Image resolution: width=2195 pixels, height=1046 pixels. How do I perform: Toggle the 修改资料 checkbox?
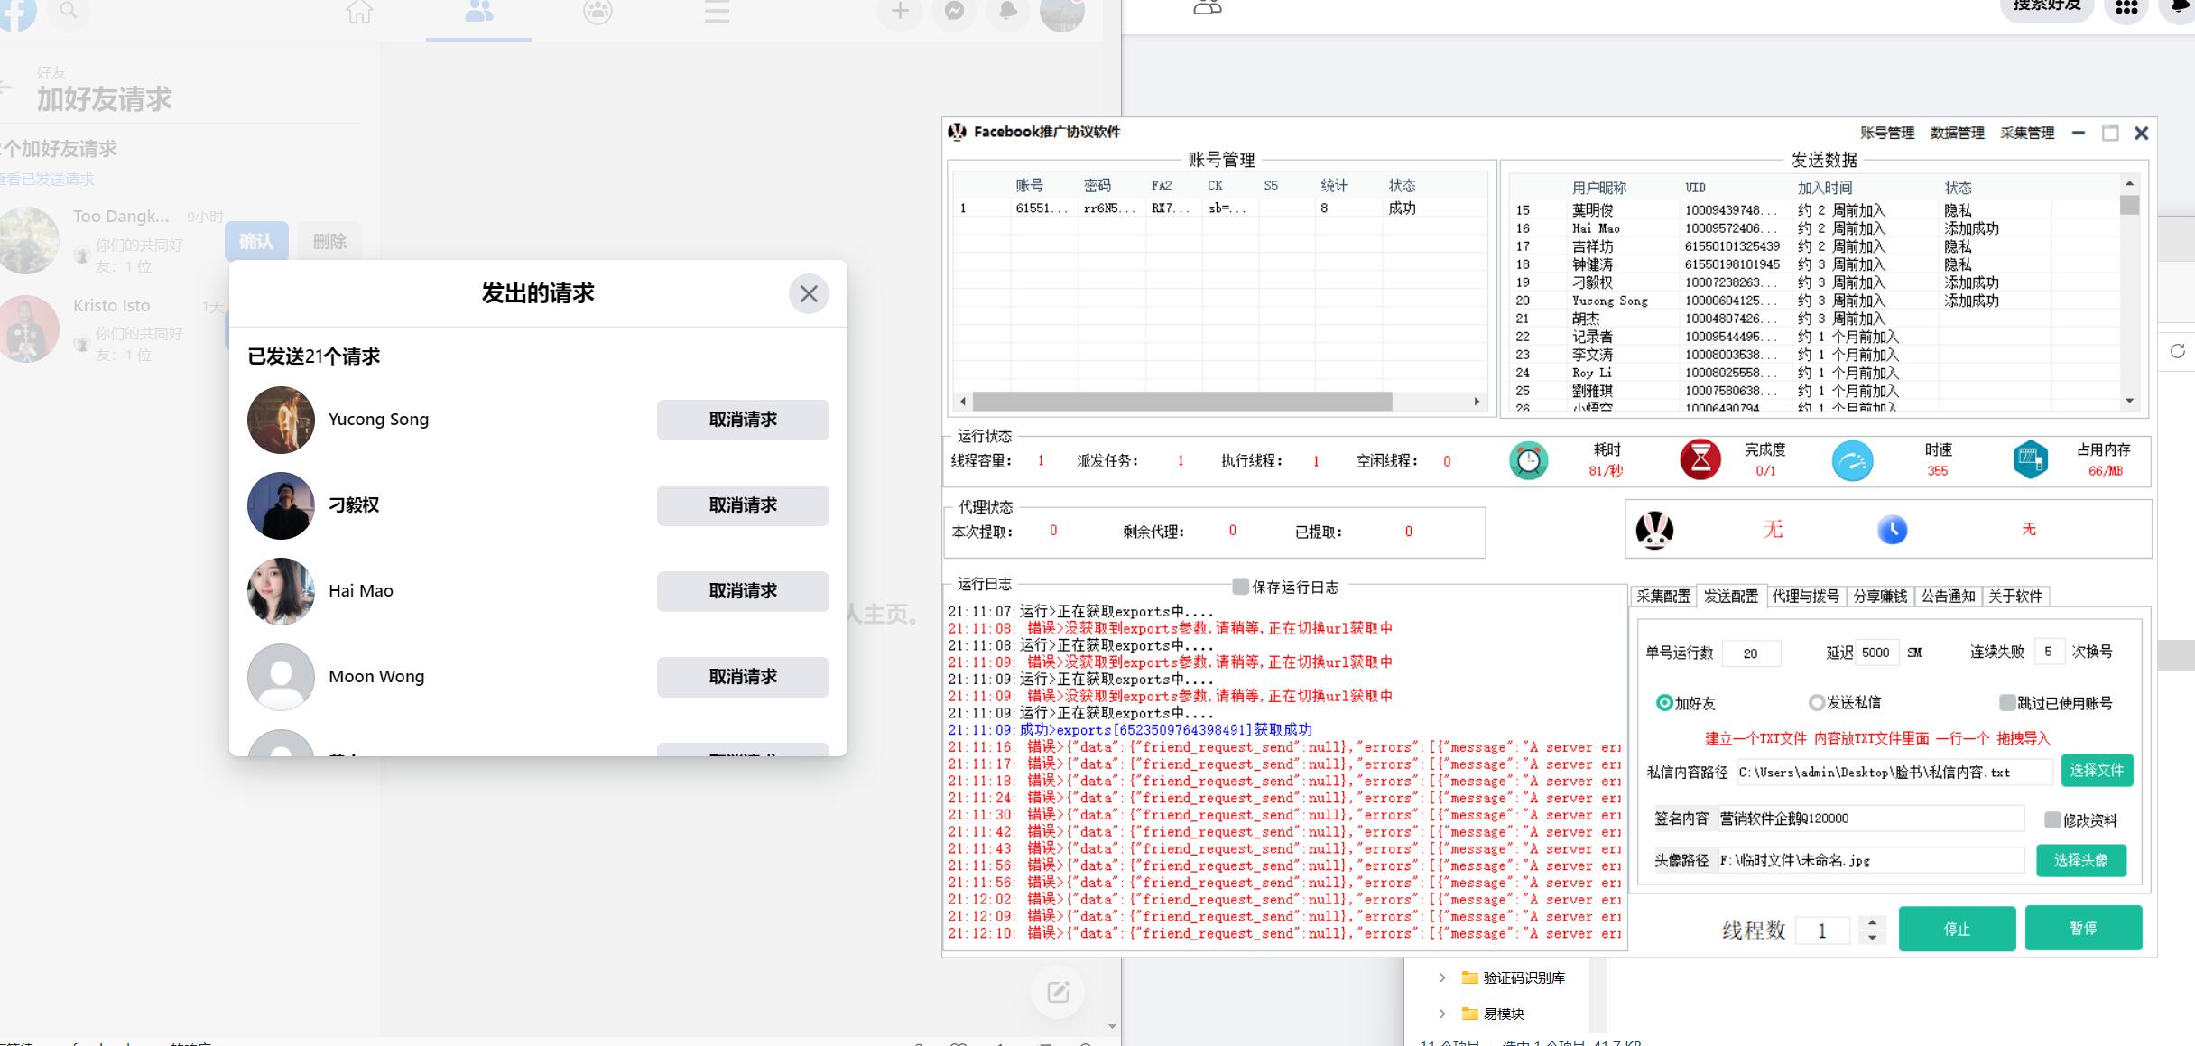click(x=2052, y=819)
